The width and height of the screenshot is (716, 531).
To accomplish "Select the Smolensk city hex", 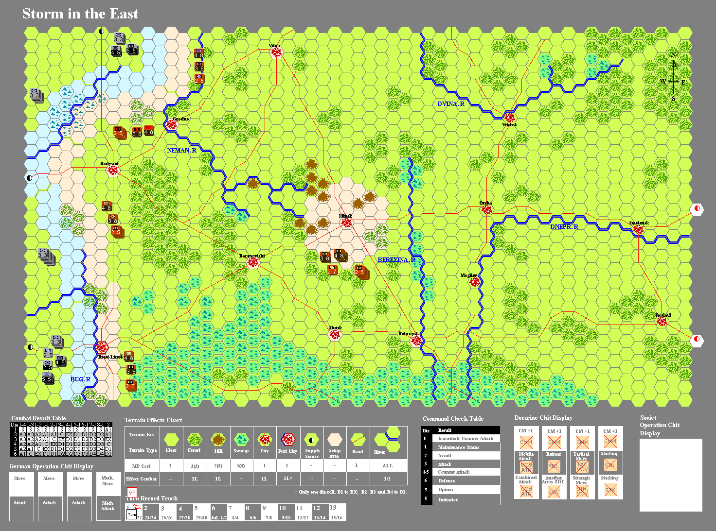I will coord(638,229).
